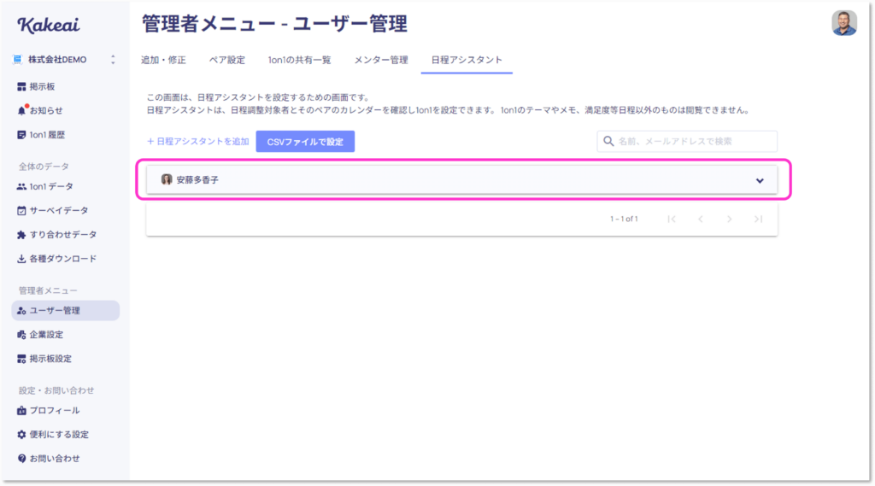The width and height of the screenshot is (875, 486).
Task: Click the CSVファイルで設定 button
Action: (305, 142)
